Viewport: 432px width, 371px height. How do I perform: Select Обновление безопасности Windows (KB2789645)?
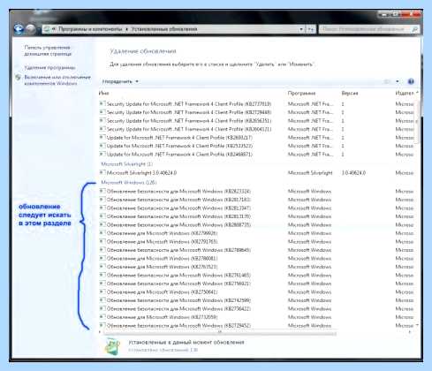pyautogui.click(x=178, y=250)
